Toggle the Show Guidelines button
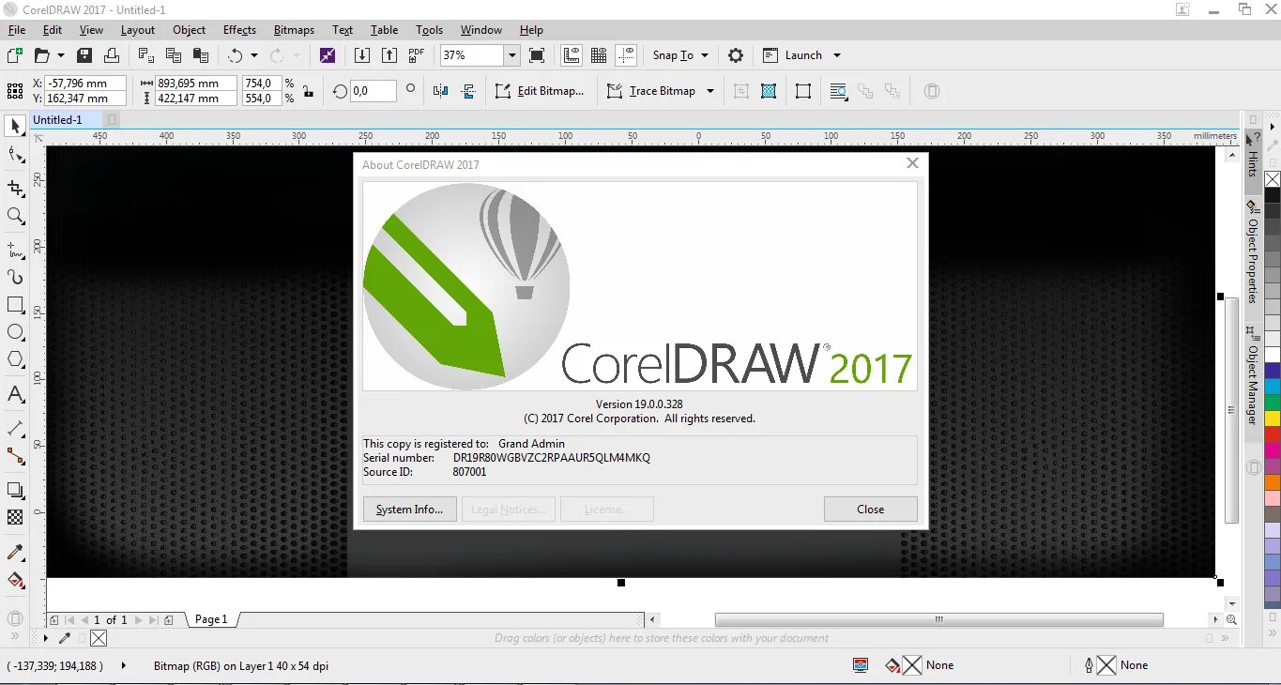The image size is (1281, 685). pyautogui.click(x=626, y=55)
